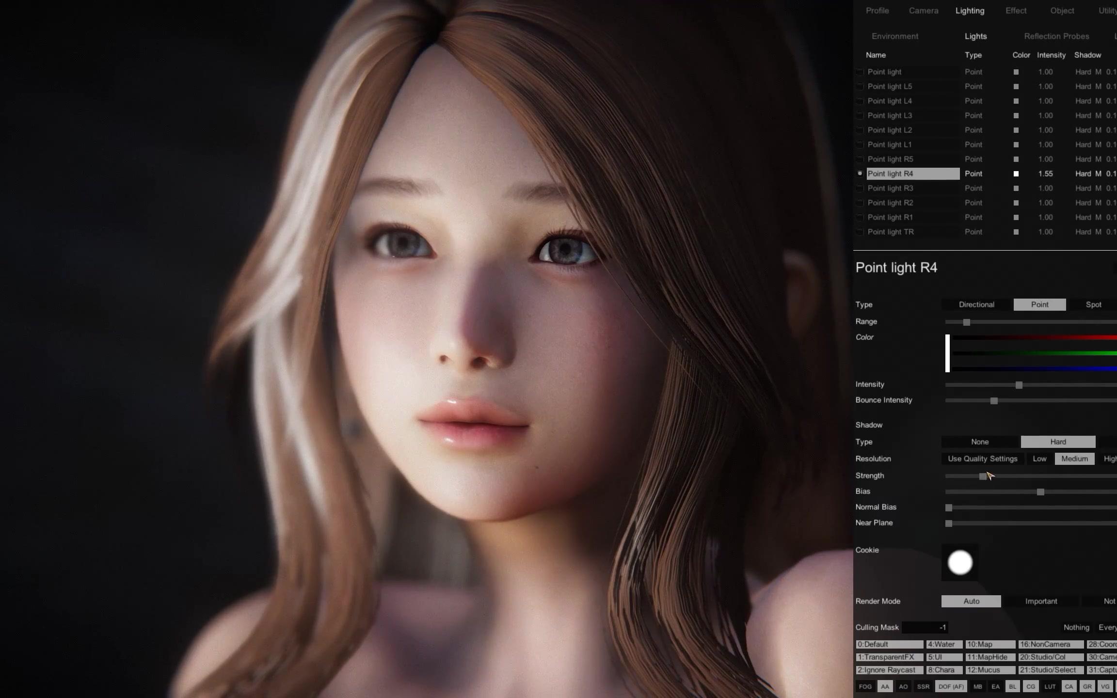
Task: Toggle the SSR effect button
Action: [923, 686]
